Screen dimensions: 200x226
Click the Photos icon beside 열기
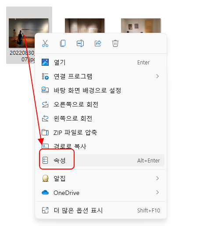click(45, 62)
